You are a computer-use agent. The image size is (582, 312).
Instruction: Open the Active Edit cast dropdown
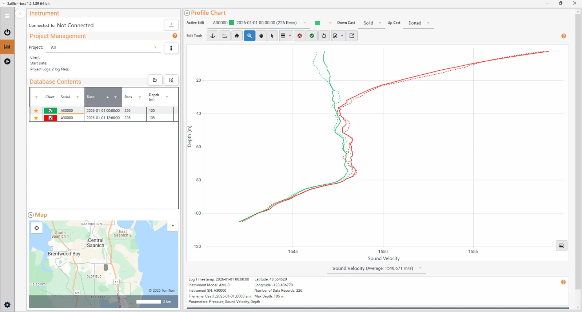[x=259, y=23]
